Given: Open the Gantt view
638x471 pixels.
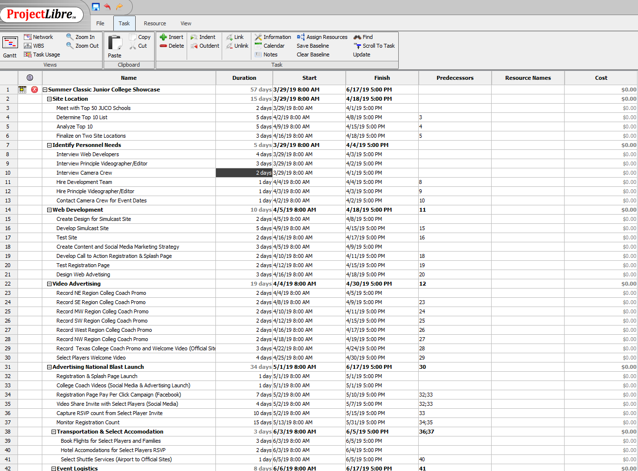Looking at the screenshot, I should click(x=10, y=47).
